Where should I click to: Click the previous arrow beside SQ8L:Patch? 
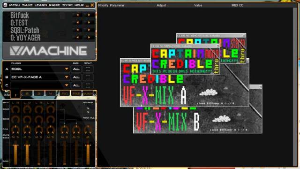(x=77, y=30)
